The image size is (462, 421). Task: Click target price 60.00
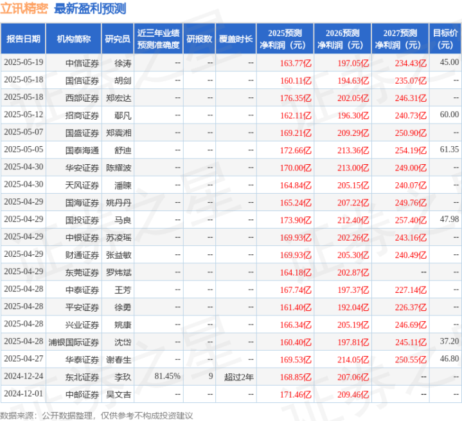click(x=449, y=115)
